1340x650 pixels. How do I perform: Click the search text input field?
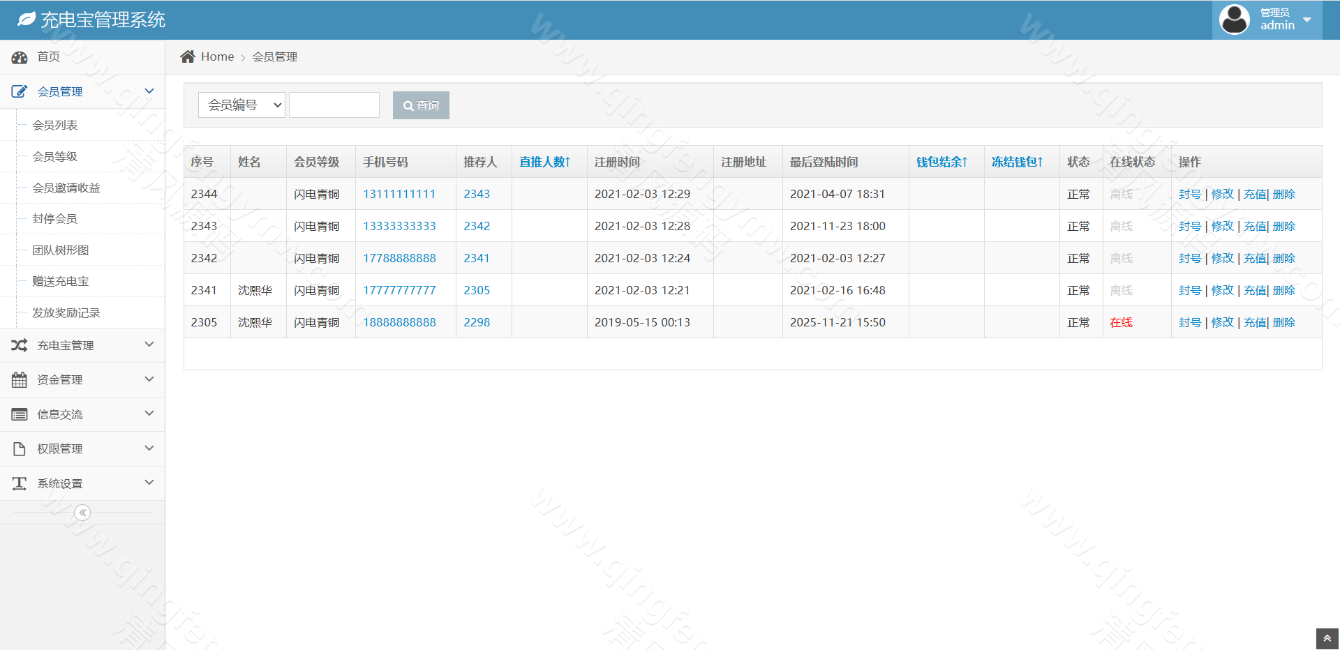click(334, 105)
